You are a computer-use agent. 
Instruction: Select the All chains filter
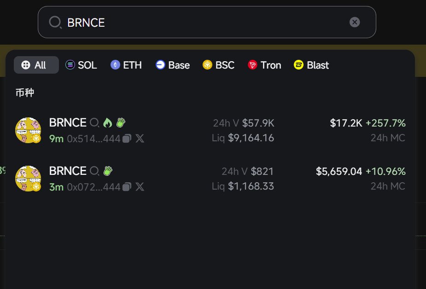pyautogui.click(x=36, y=65)
